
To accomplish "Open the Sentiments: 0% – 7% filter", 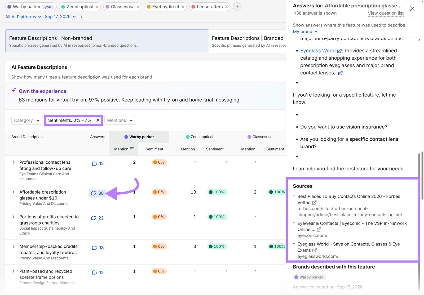I will [x=70, y=120].
